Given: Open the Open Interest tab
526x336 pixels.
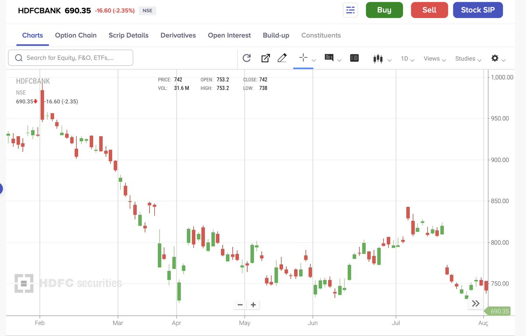Looking at the screenshot, I should pos(229,35).
